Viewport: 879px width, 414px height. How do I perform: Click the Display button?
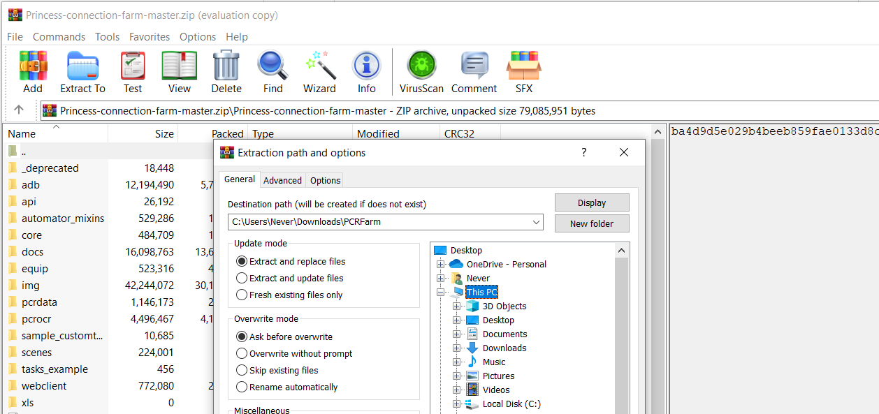pyautogui.click(x=592, y=202)
